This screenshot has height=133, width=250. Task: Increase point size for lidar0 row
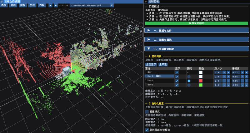(228, 76)
